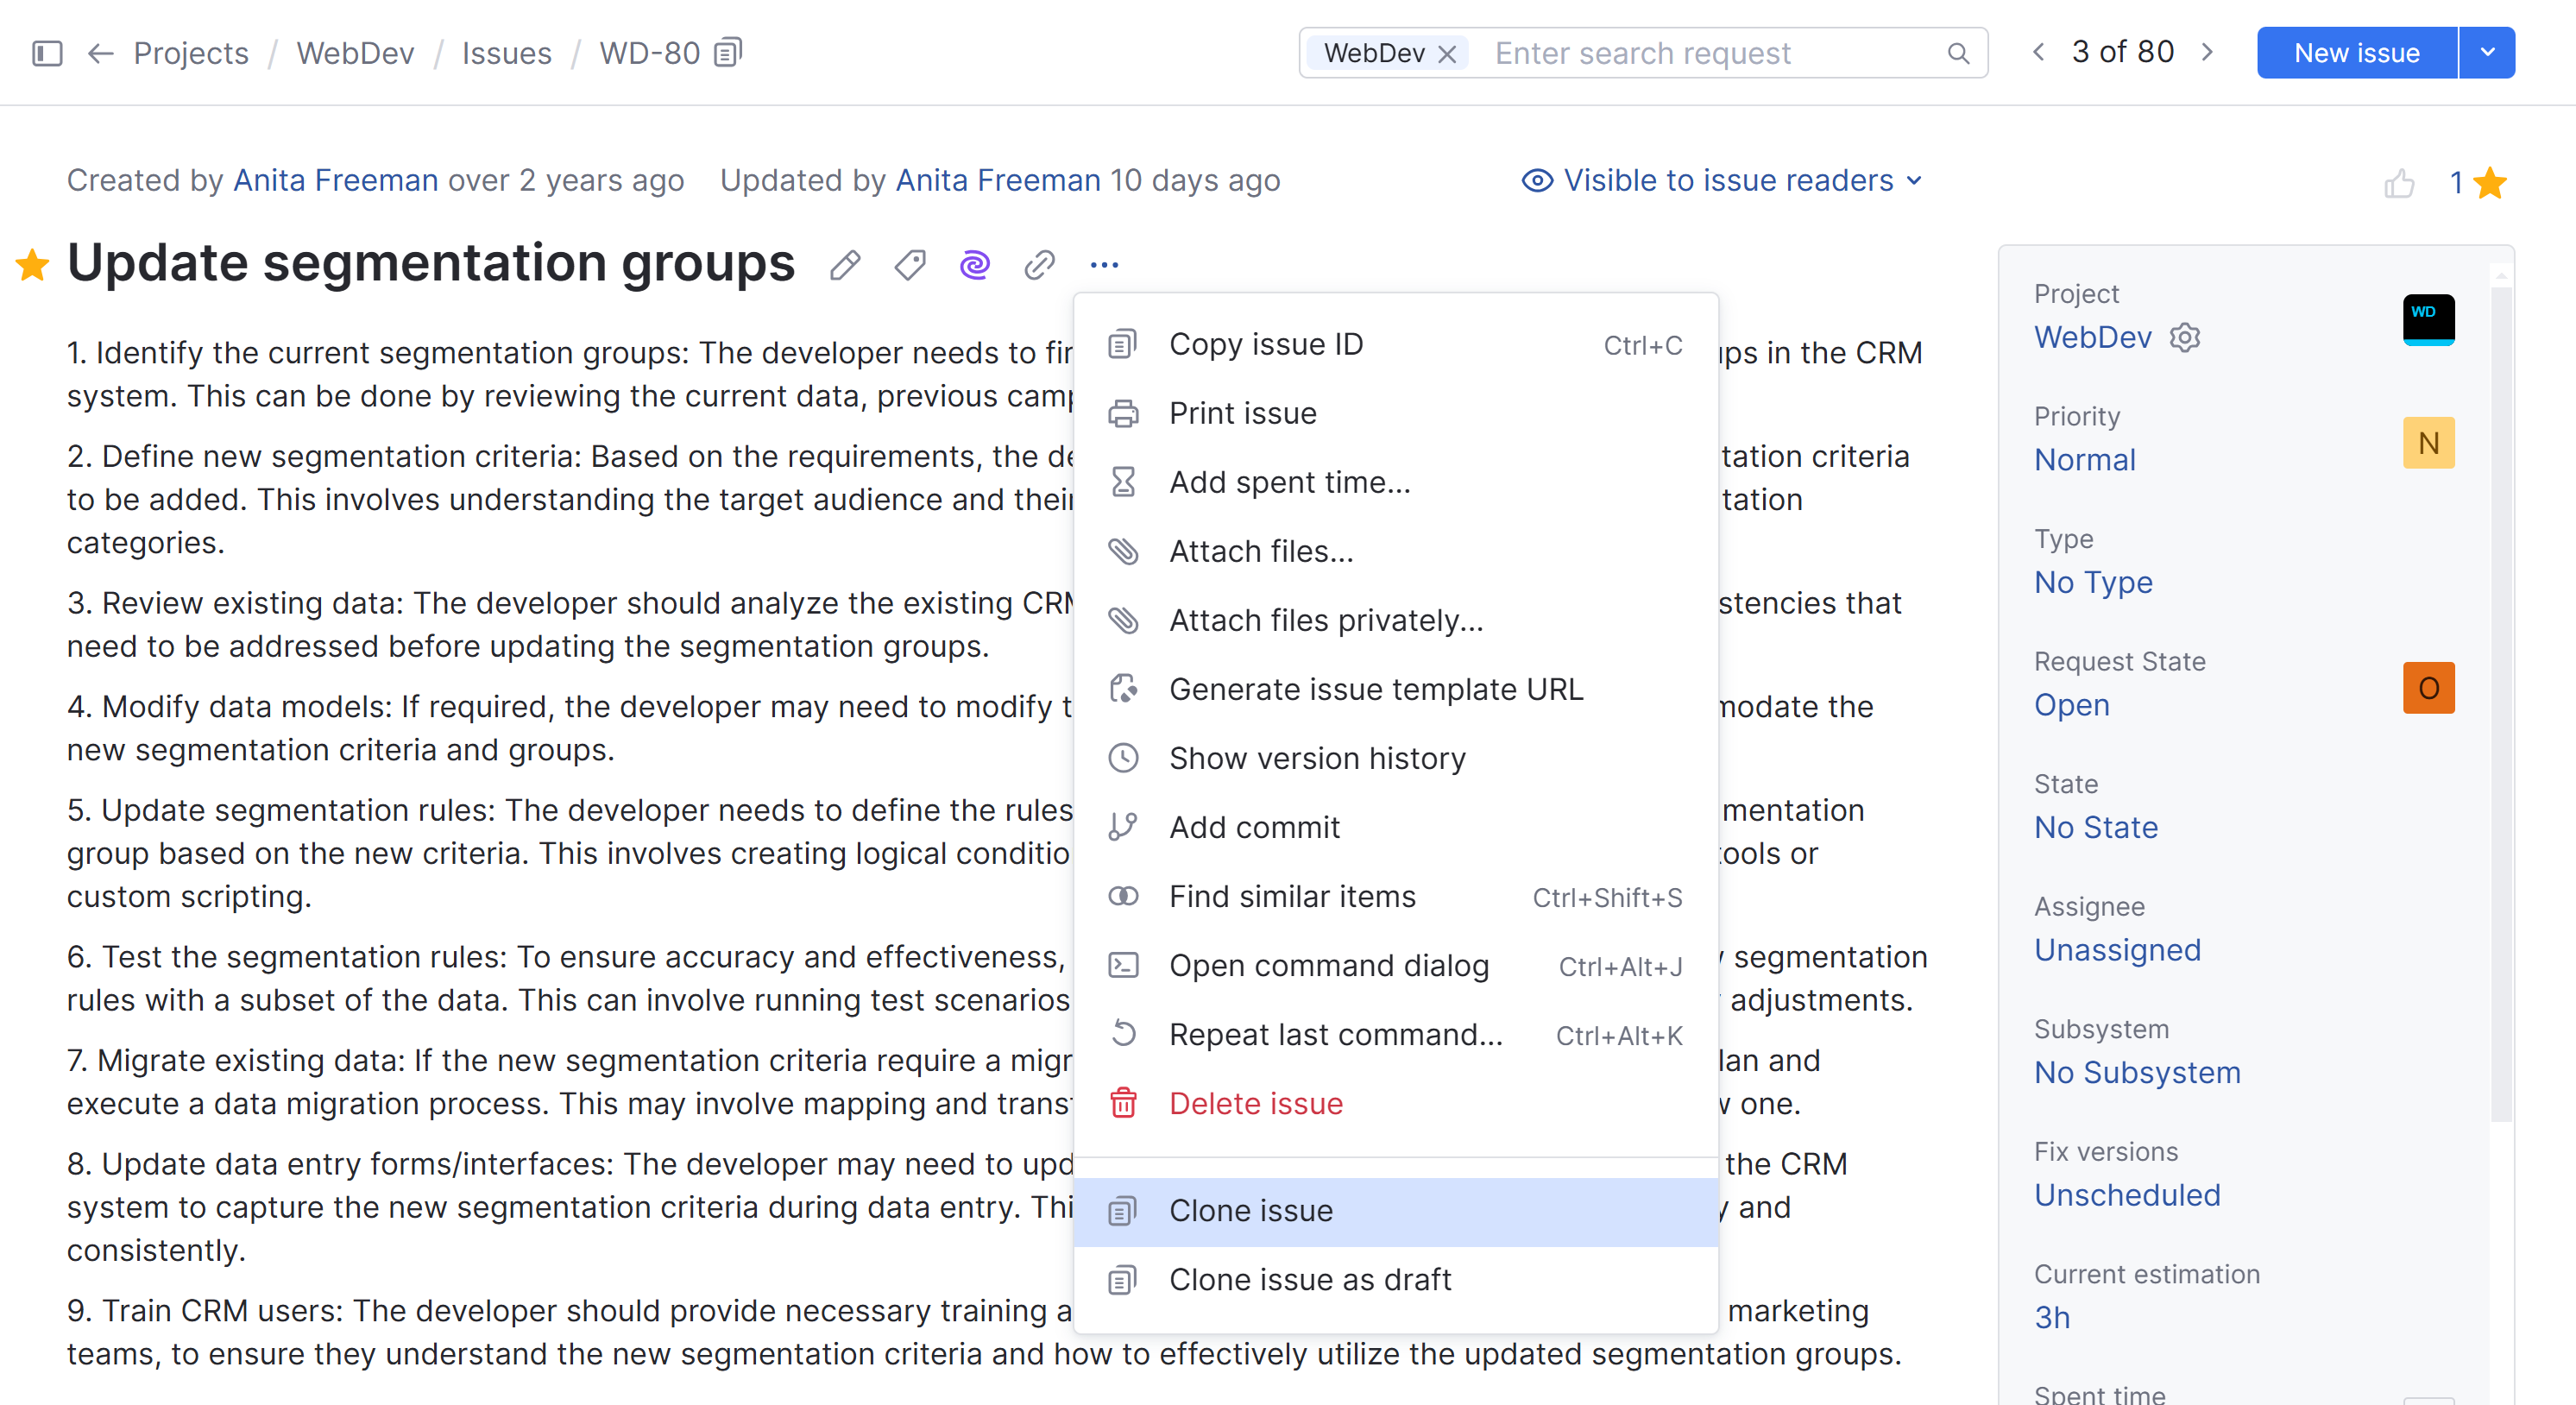Assign the issue via Unassigned link
This screenshot has height=1405, width=2576.
point(2117,950)
